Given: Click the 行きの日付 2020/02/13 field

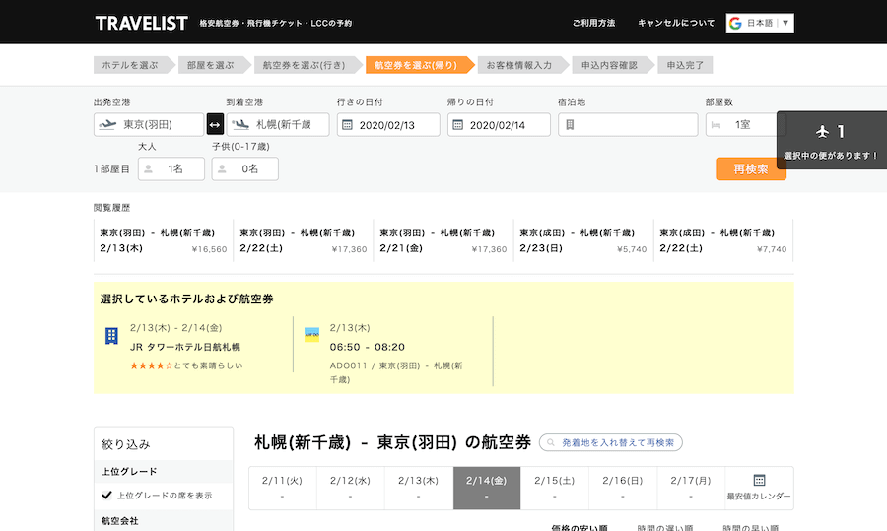Looking at the screenshot, I should click(388, 124).
